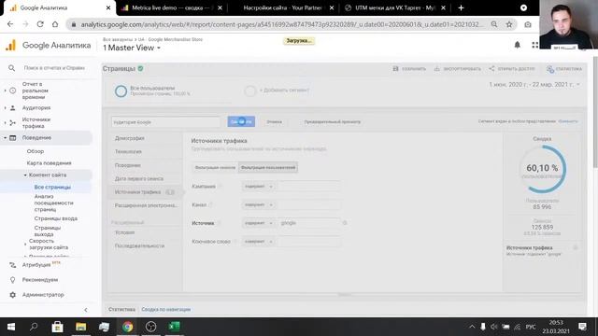598x336 pixels.
Task: Open the Windows Start menu
Action: (11, 327)
